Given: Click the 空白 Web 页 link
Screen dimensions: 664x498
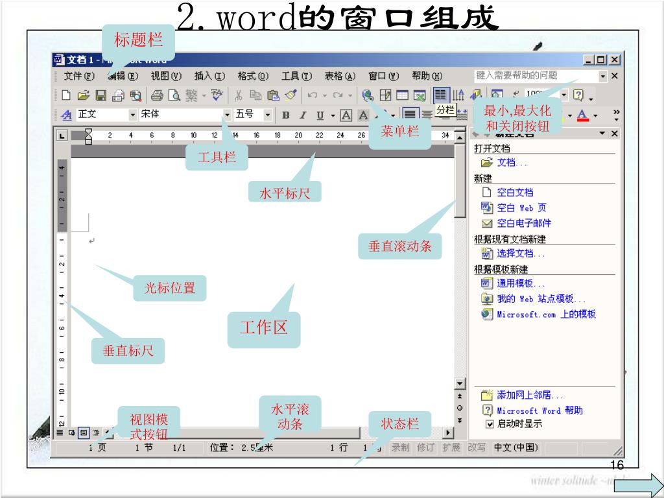Looking at the screenshot, I should [522, 207].
